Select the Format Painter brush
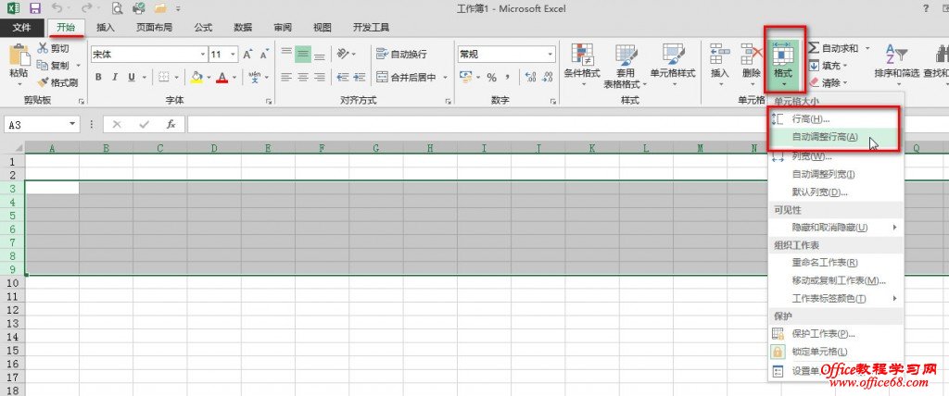 click(43, 83)
